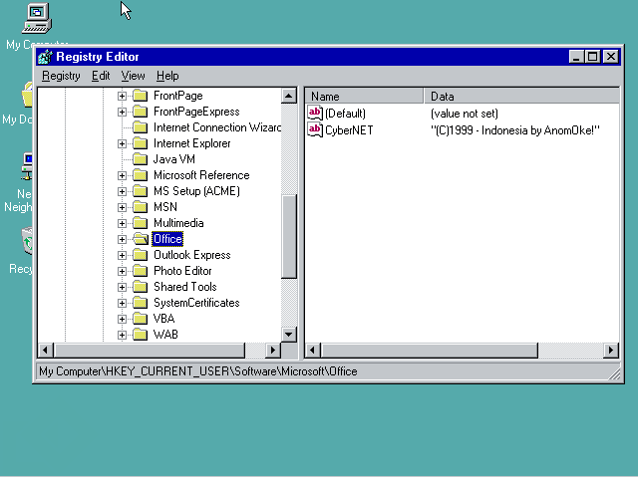Click the SystemCertificates folder icon

[140, 303]
